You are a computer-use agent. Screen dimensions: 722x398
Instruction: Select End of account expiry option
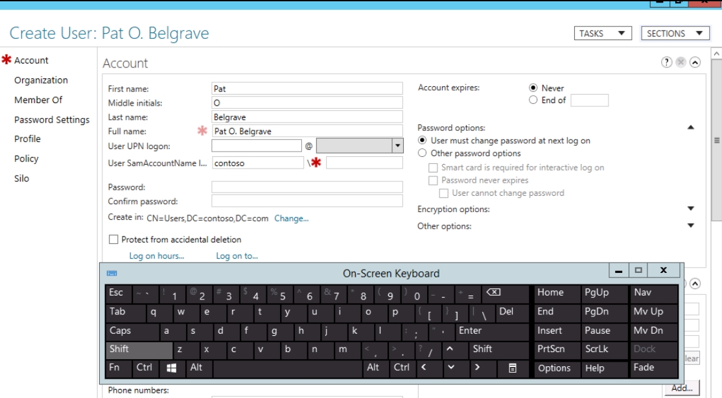533,100
